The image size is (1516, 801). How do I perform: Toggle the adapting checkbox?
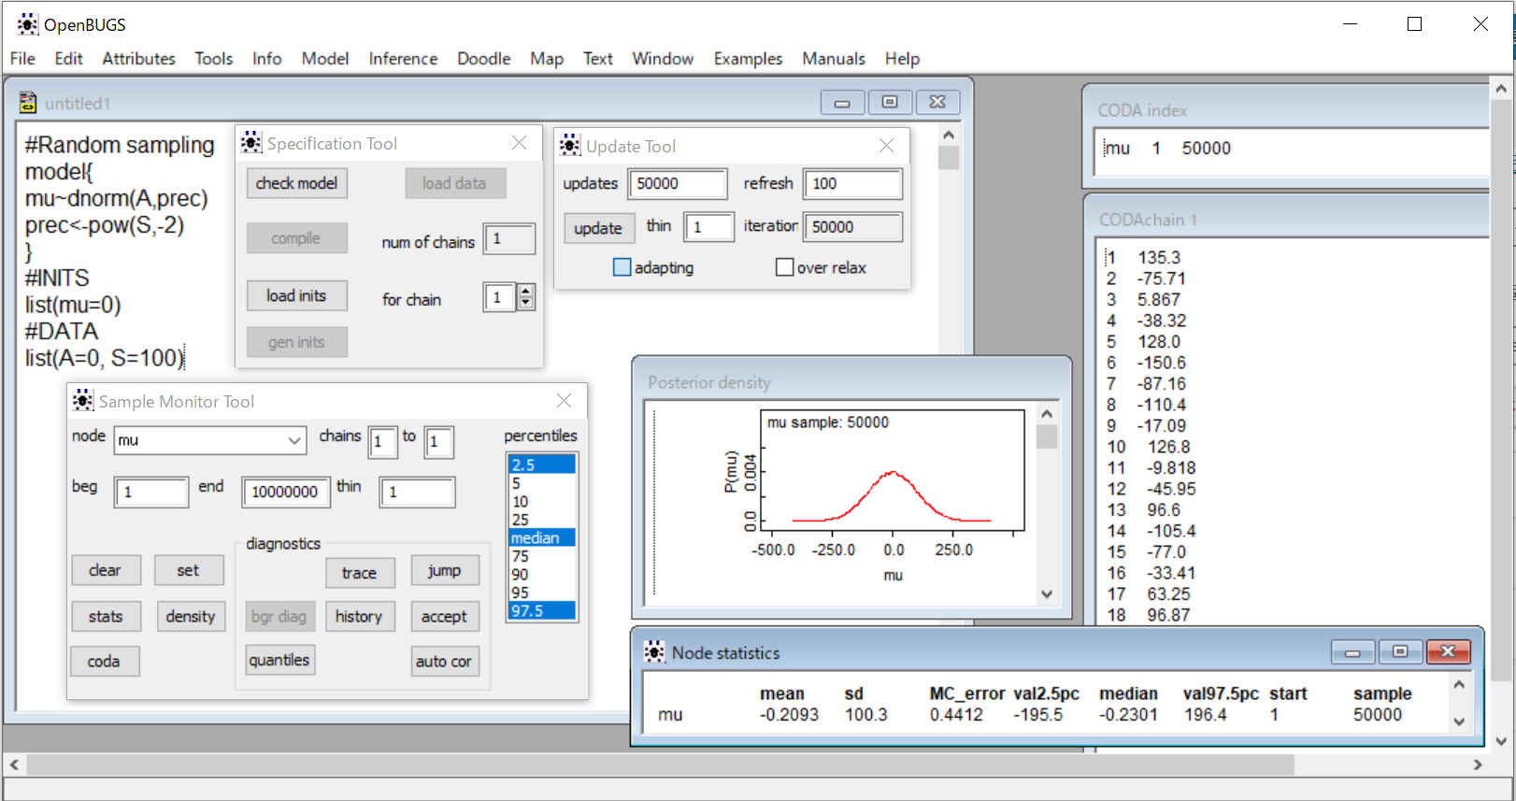(x=622, y=267)
